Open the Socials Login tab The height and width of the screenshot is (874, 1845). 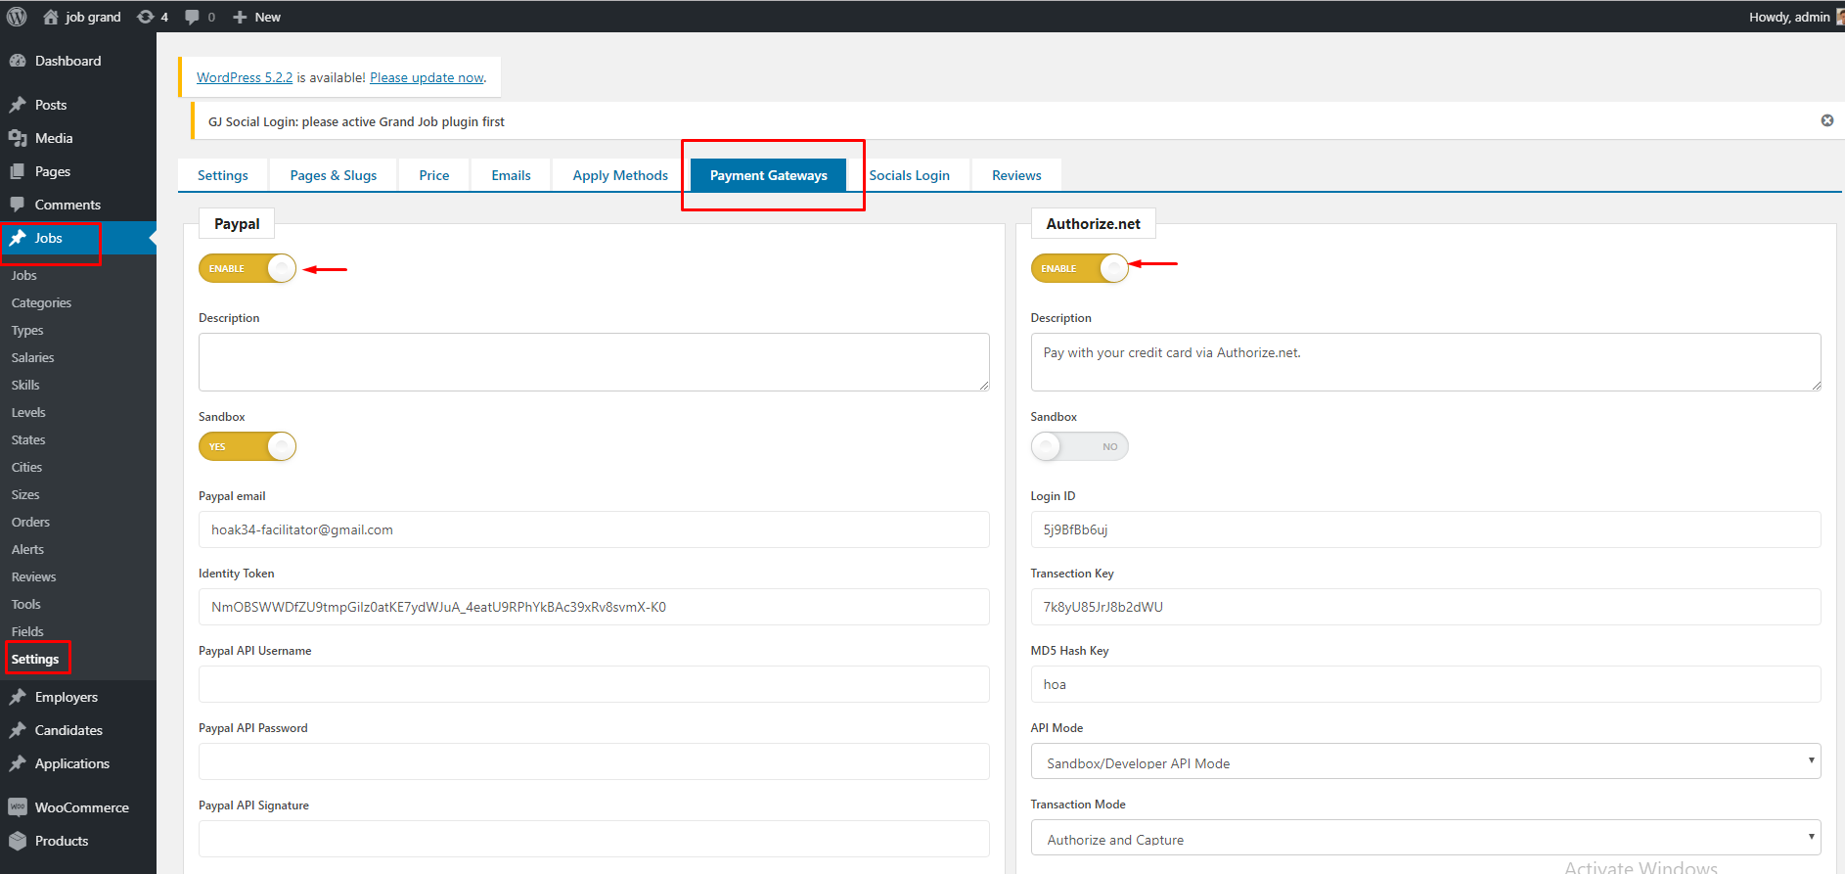910,175
